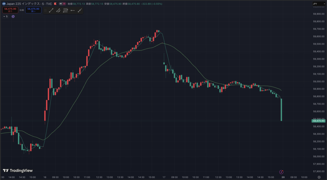Screen dimensions: 327x180
Task: Select the ray line tool with two nodes
Action: pos(58,11)
